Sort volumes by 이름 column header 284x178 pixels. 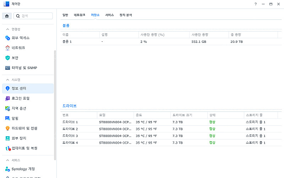click(x=80, y=35)
